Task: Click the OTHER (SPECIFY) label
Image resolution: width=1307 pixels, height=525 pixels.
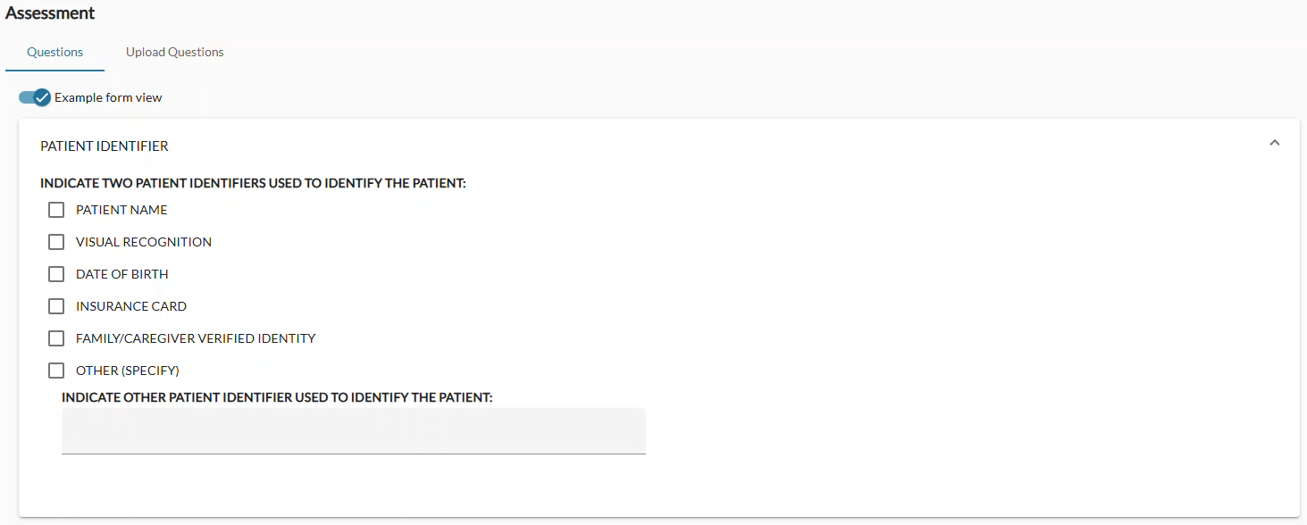Action: pyautogui.click(x=127, y=371)
